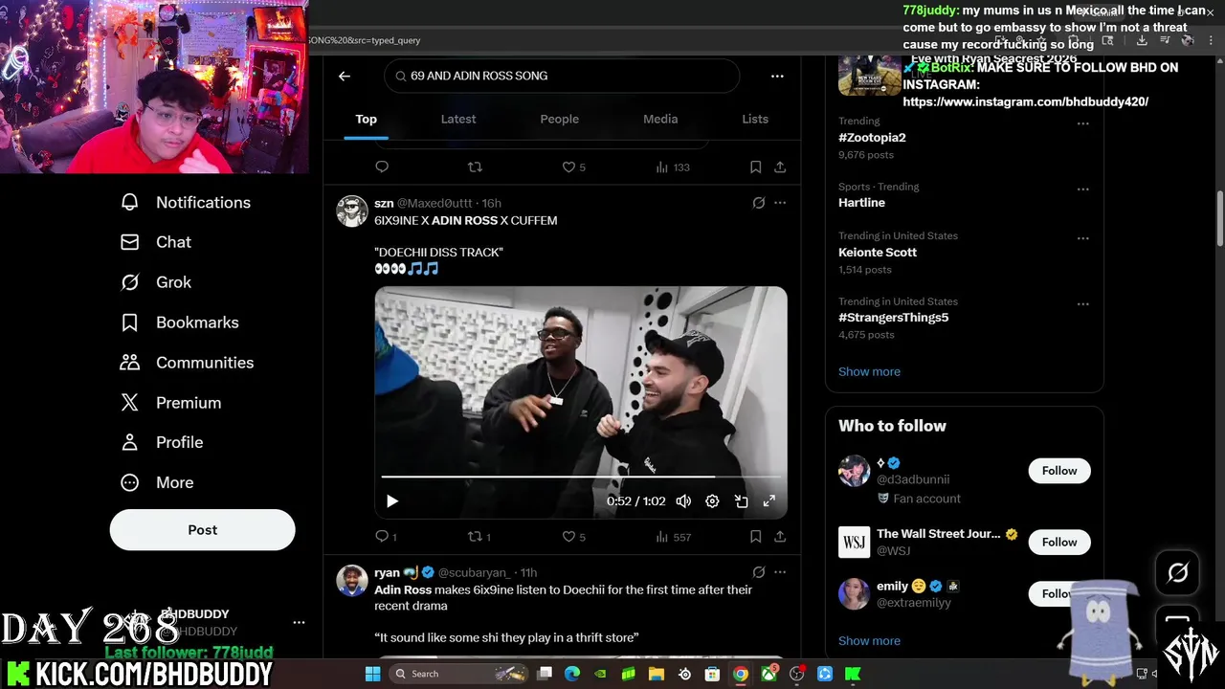Viewport: 1225px width, 689px height.
Task: Open the Keionte Scott trend
Action: click(x=878, y=253)
